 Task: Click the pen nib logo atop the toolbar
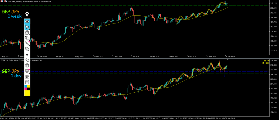27,14
